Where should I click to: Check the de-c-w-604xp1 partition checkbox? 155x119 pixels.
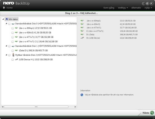pos(13,28)
